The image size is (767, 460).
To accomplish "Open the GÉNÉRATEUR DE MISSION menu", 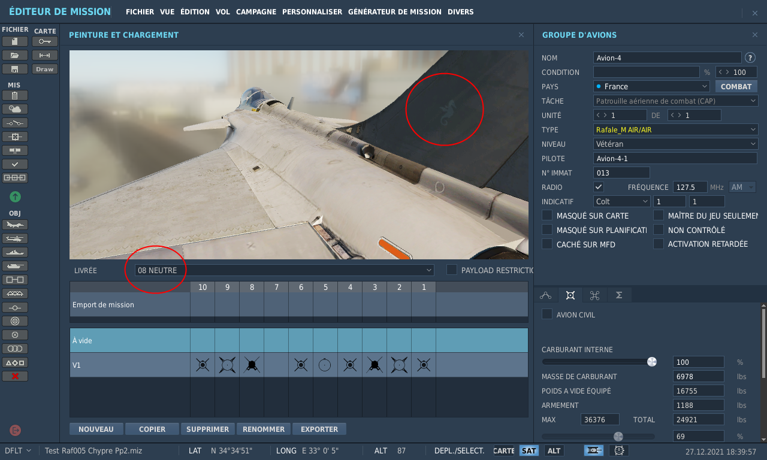I will tap(394, 12).
